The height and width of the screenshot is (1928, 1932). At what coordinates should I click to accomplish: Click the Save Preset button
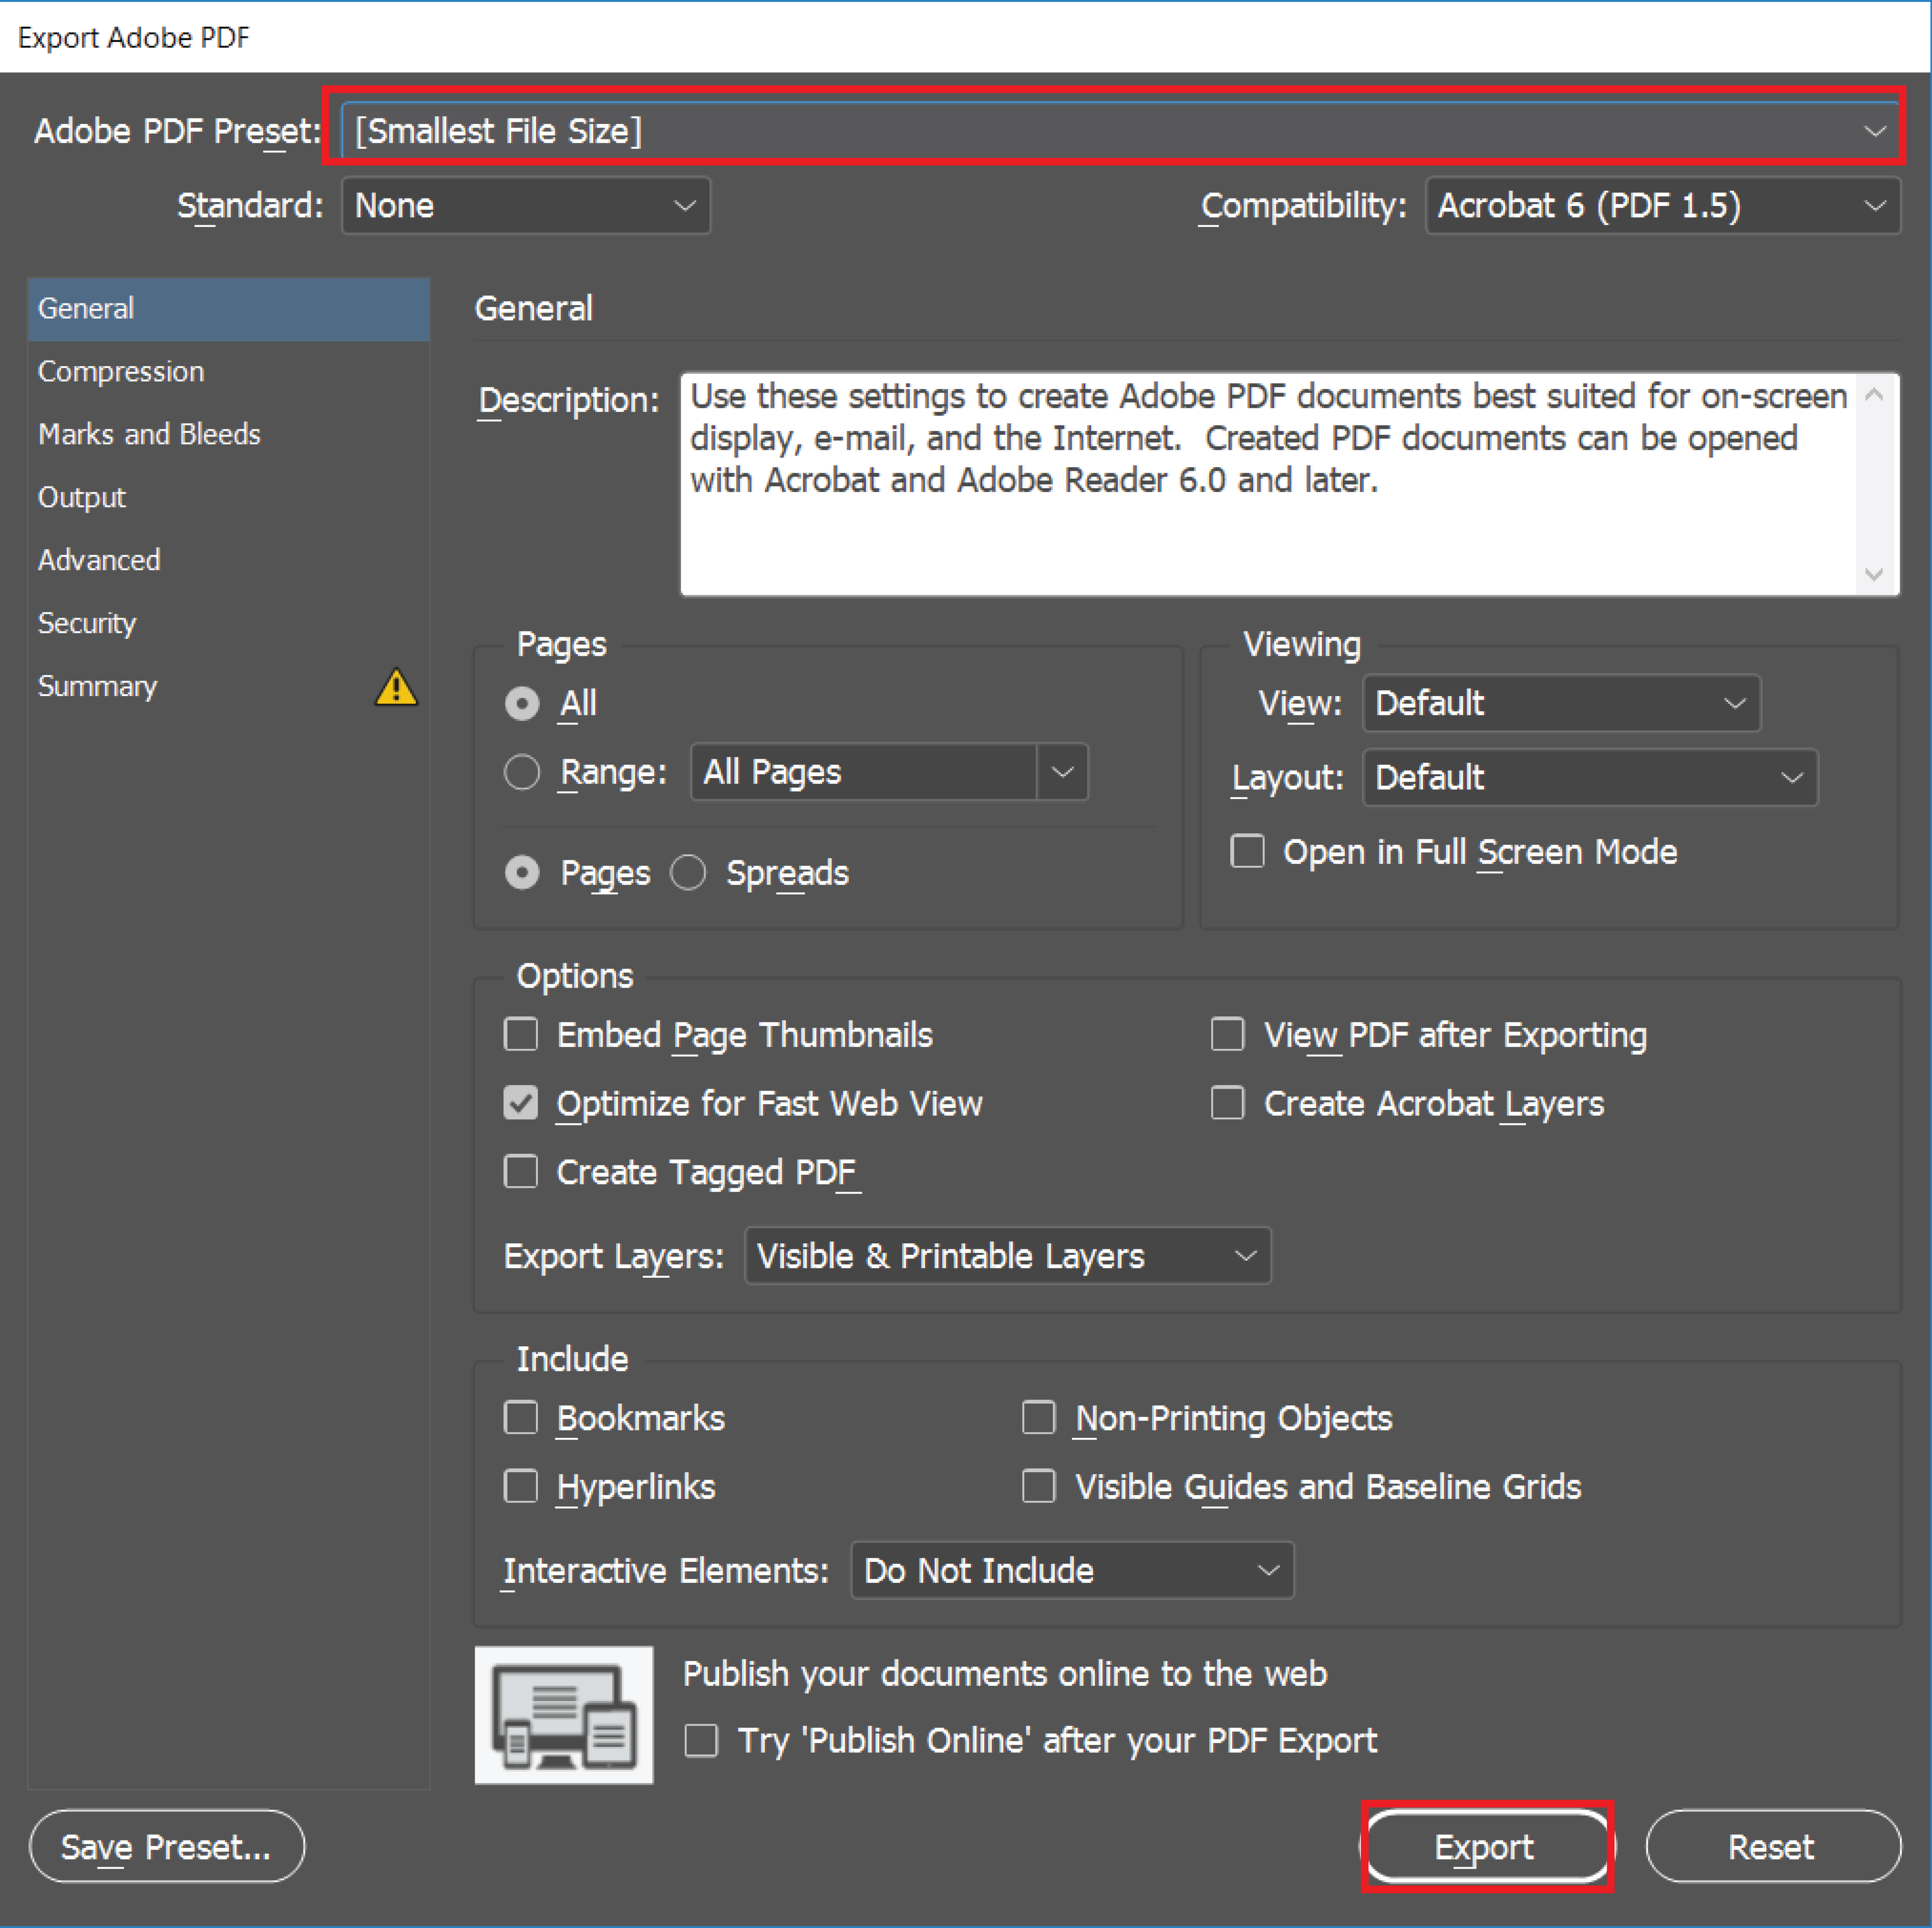(x=166, y=1846)
